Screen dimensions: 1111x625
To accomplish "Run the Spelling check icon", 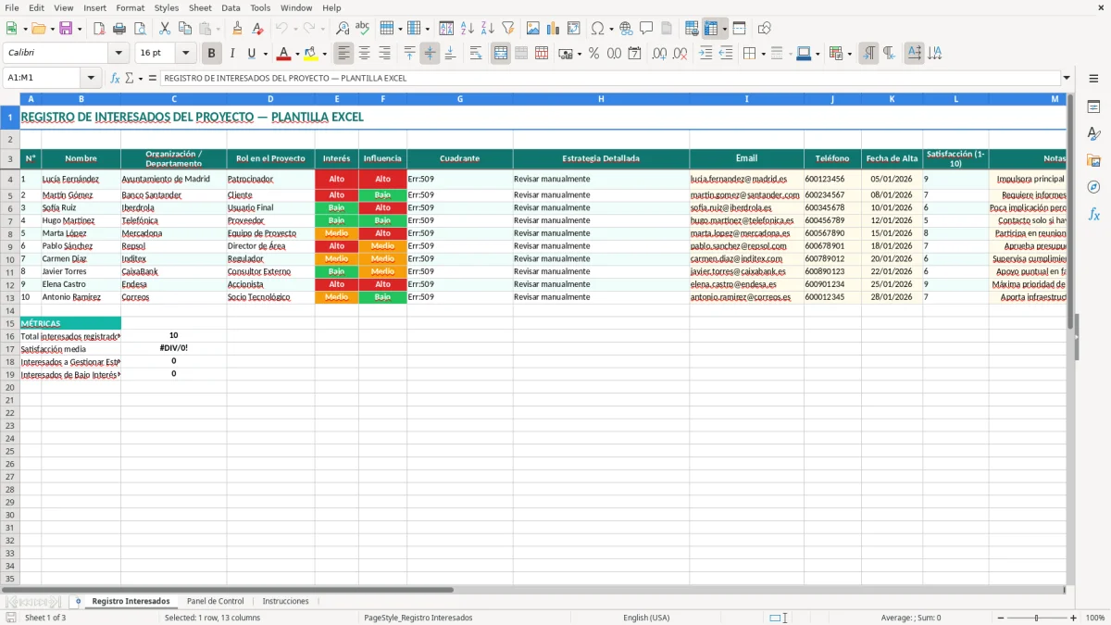I will [x=362, y=29].
